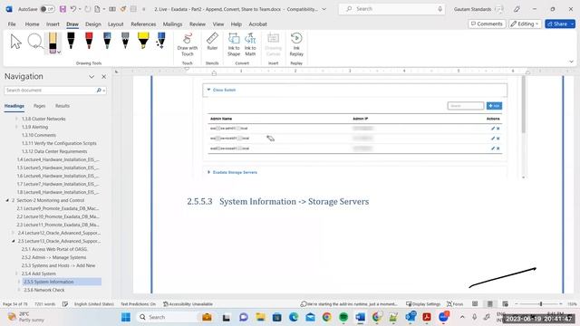Viewport: 580px width, 326px height.
Task: Select the Print Layout view button
Action: click(x=489, y=304)
